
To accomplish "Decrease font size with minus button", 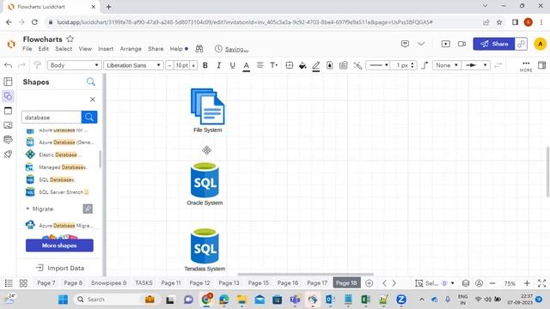I will click(170, 65).
